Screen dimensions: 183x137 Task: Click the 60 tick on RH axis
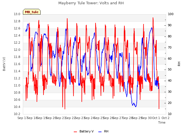pyautogui.click(x=170, y=59)
